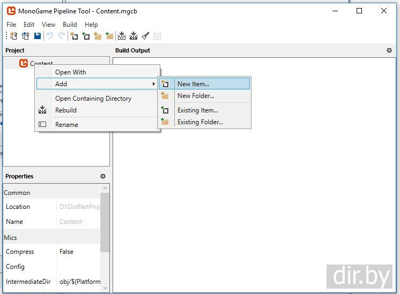Choose New Folder... from the submenu

(196, 96)
